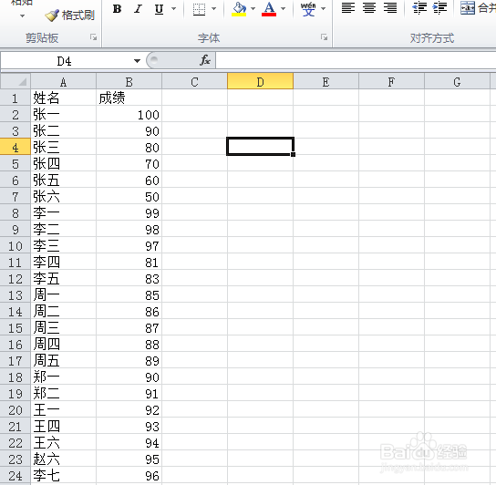
Task: Align text left
Action: click(348, 8)
